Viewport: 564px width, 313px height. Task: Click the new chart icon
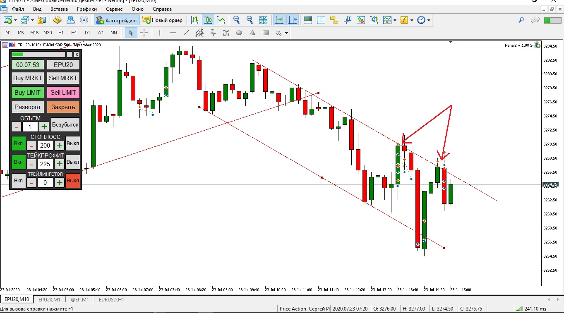(x=8, y=20)
